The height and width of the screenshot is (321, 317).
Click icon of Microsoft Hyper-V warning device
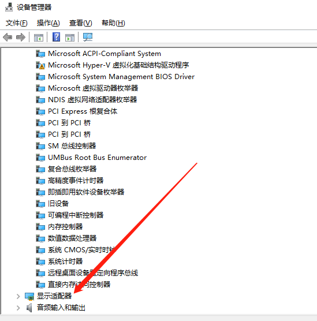40,65
